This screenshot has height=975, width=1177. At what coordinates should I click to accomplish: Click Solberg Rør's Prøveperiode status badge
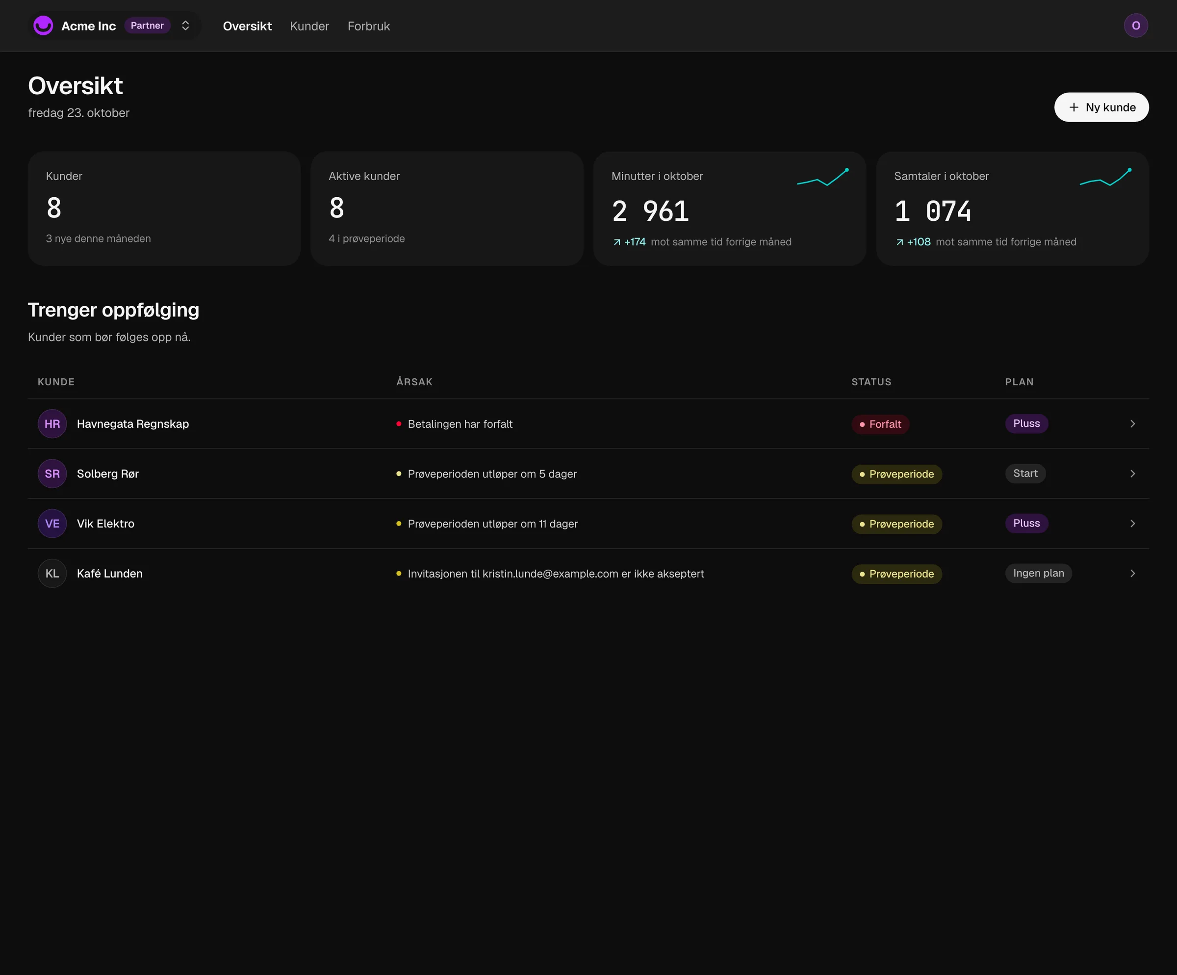(896, 474)
